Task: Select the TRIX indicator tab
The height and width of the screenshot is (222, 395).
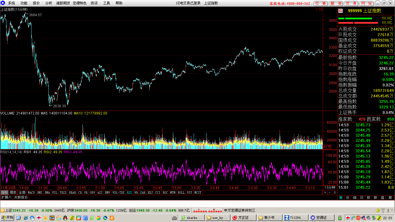Action: pyautogui.click(x=63, y=192)
